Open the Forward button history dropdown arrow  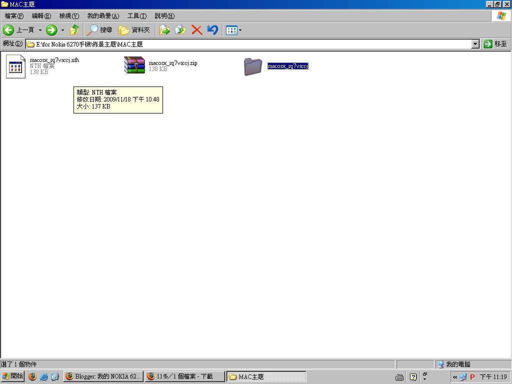pyautogui.click(x=62, y=30)
